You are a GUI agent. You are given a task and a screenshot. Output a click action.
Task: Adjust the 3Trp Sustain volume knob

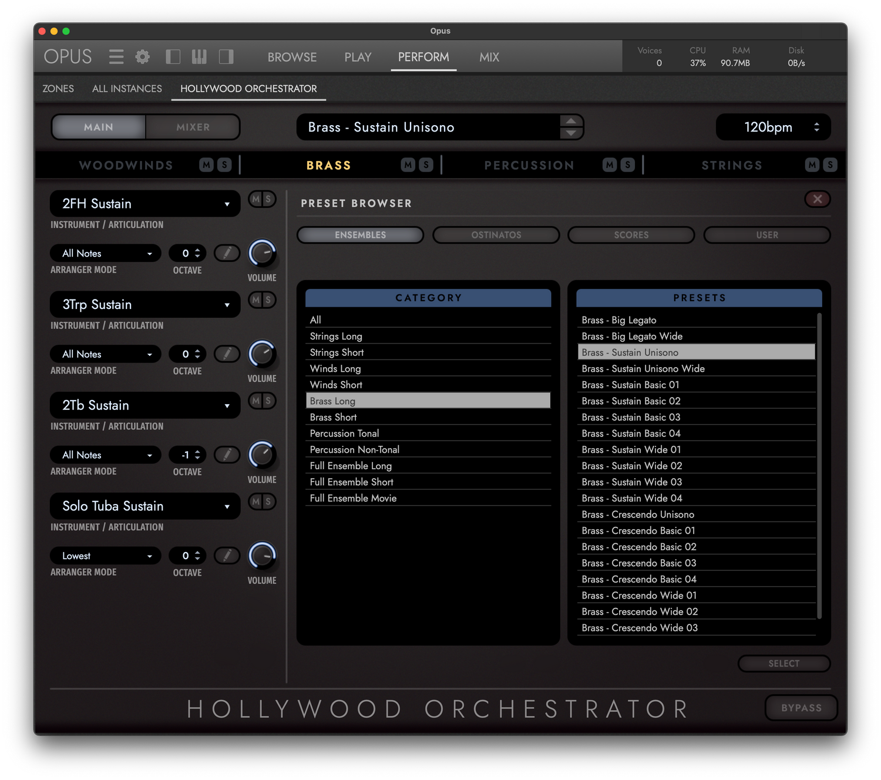pyautogui.click(x=262, y=354)
